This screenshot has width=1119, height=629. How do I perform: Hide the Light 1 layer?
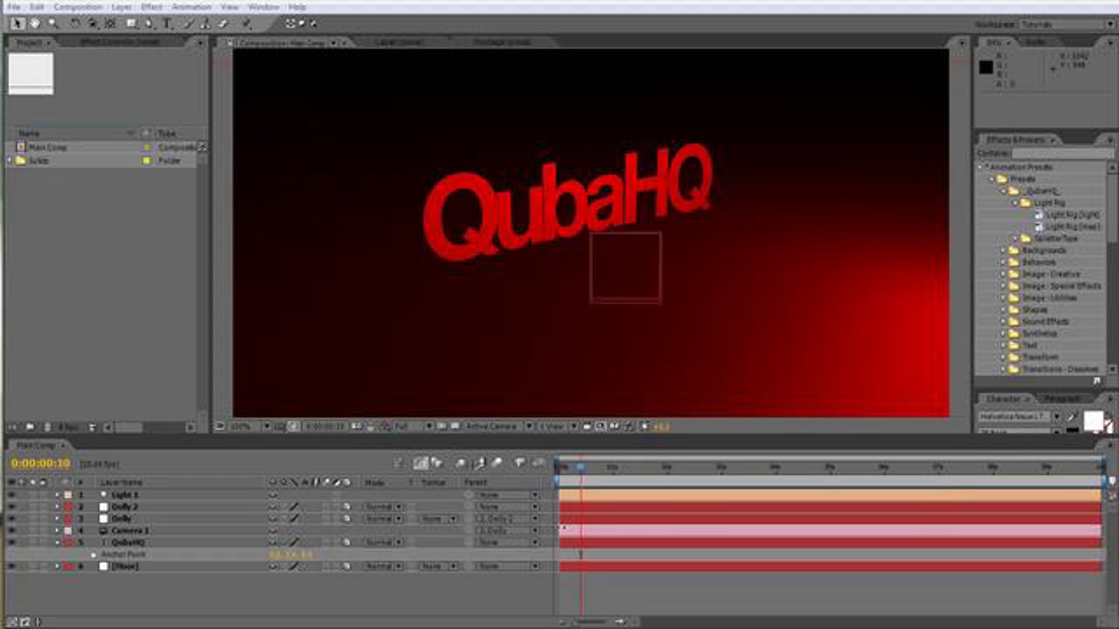(12, 495)
